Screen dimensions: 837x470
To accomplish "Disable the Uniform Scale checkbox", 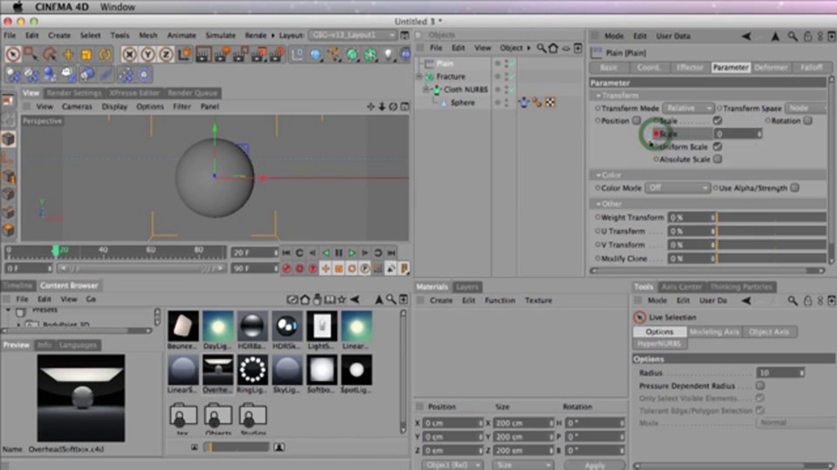I will [x=717, y=147].
